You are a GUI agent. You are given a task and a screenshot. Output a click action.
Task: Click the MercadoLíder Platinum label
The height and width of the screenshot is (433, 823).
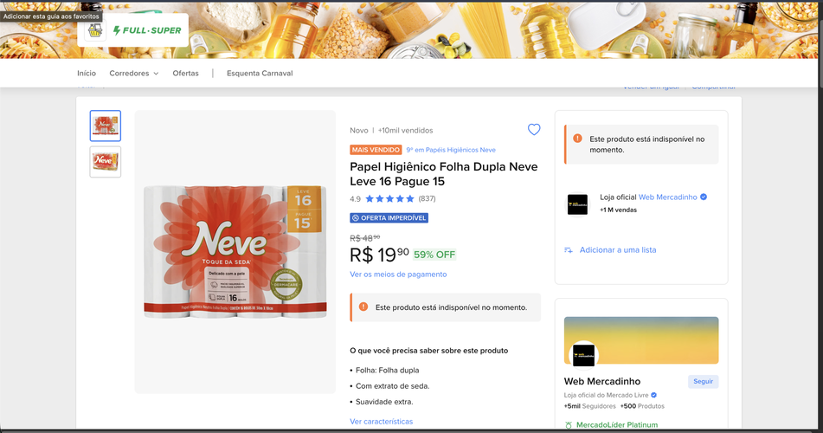(617, 425)
